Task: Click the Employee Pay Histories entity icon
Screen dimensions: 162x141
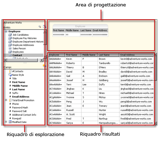Action: pyautogui.click(x=10, y=38)
